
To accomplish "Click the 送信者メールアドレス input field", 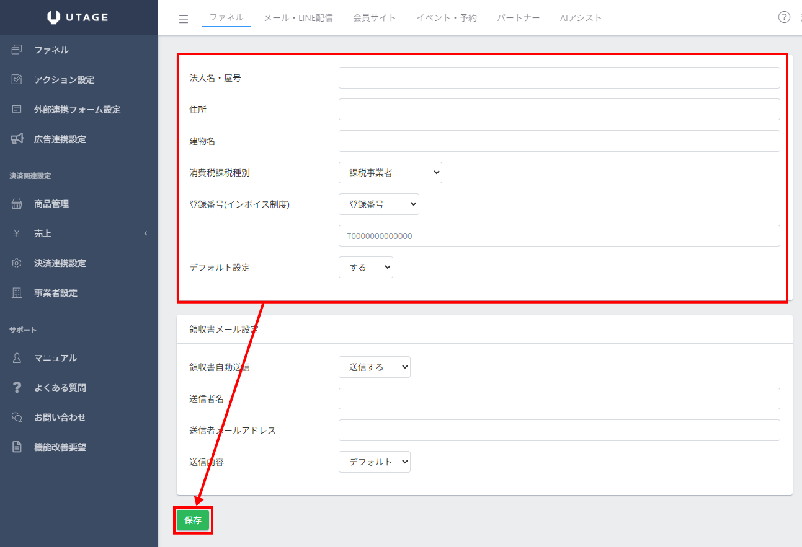I will coord(559,430).
